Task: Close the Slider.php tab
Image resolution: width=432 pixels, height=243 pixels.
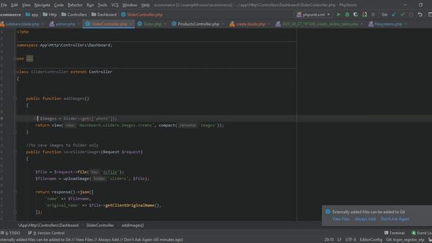Action: point(165,24)
